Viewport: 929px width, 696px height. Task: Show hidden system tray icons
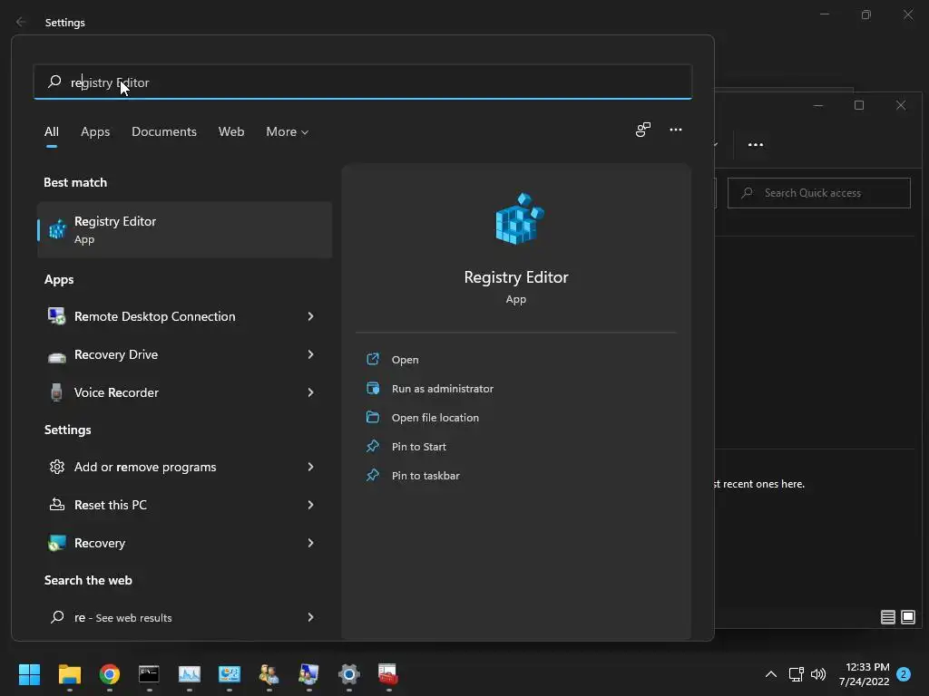[771, 674]
